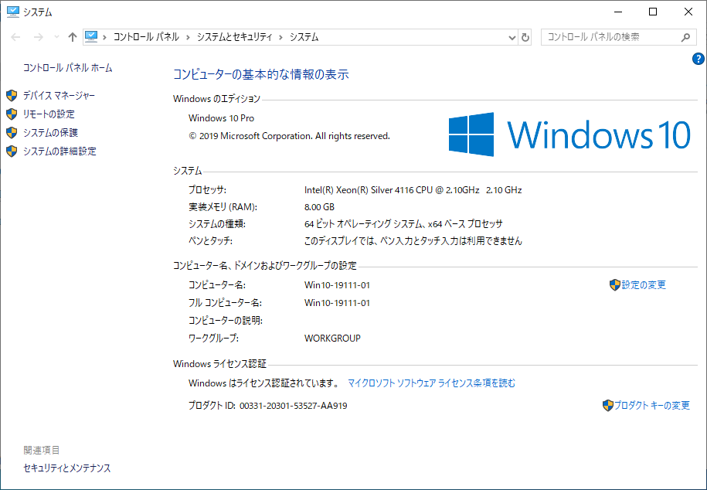Viewport: 707px width, 490px height.
Task: Click the search magnifier icon
Action: (x=686, y=37)
